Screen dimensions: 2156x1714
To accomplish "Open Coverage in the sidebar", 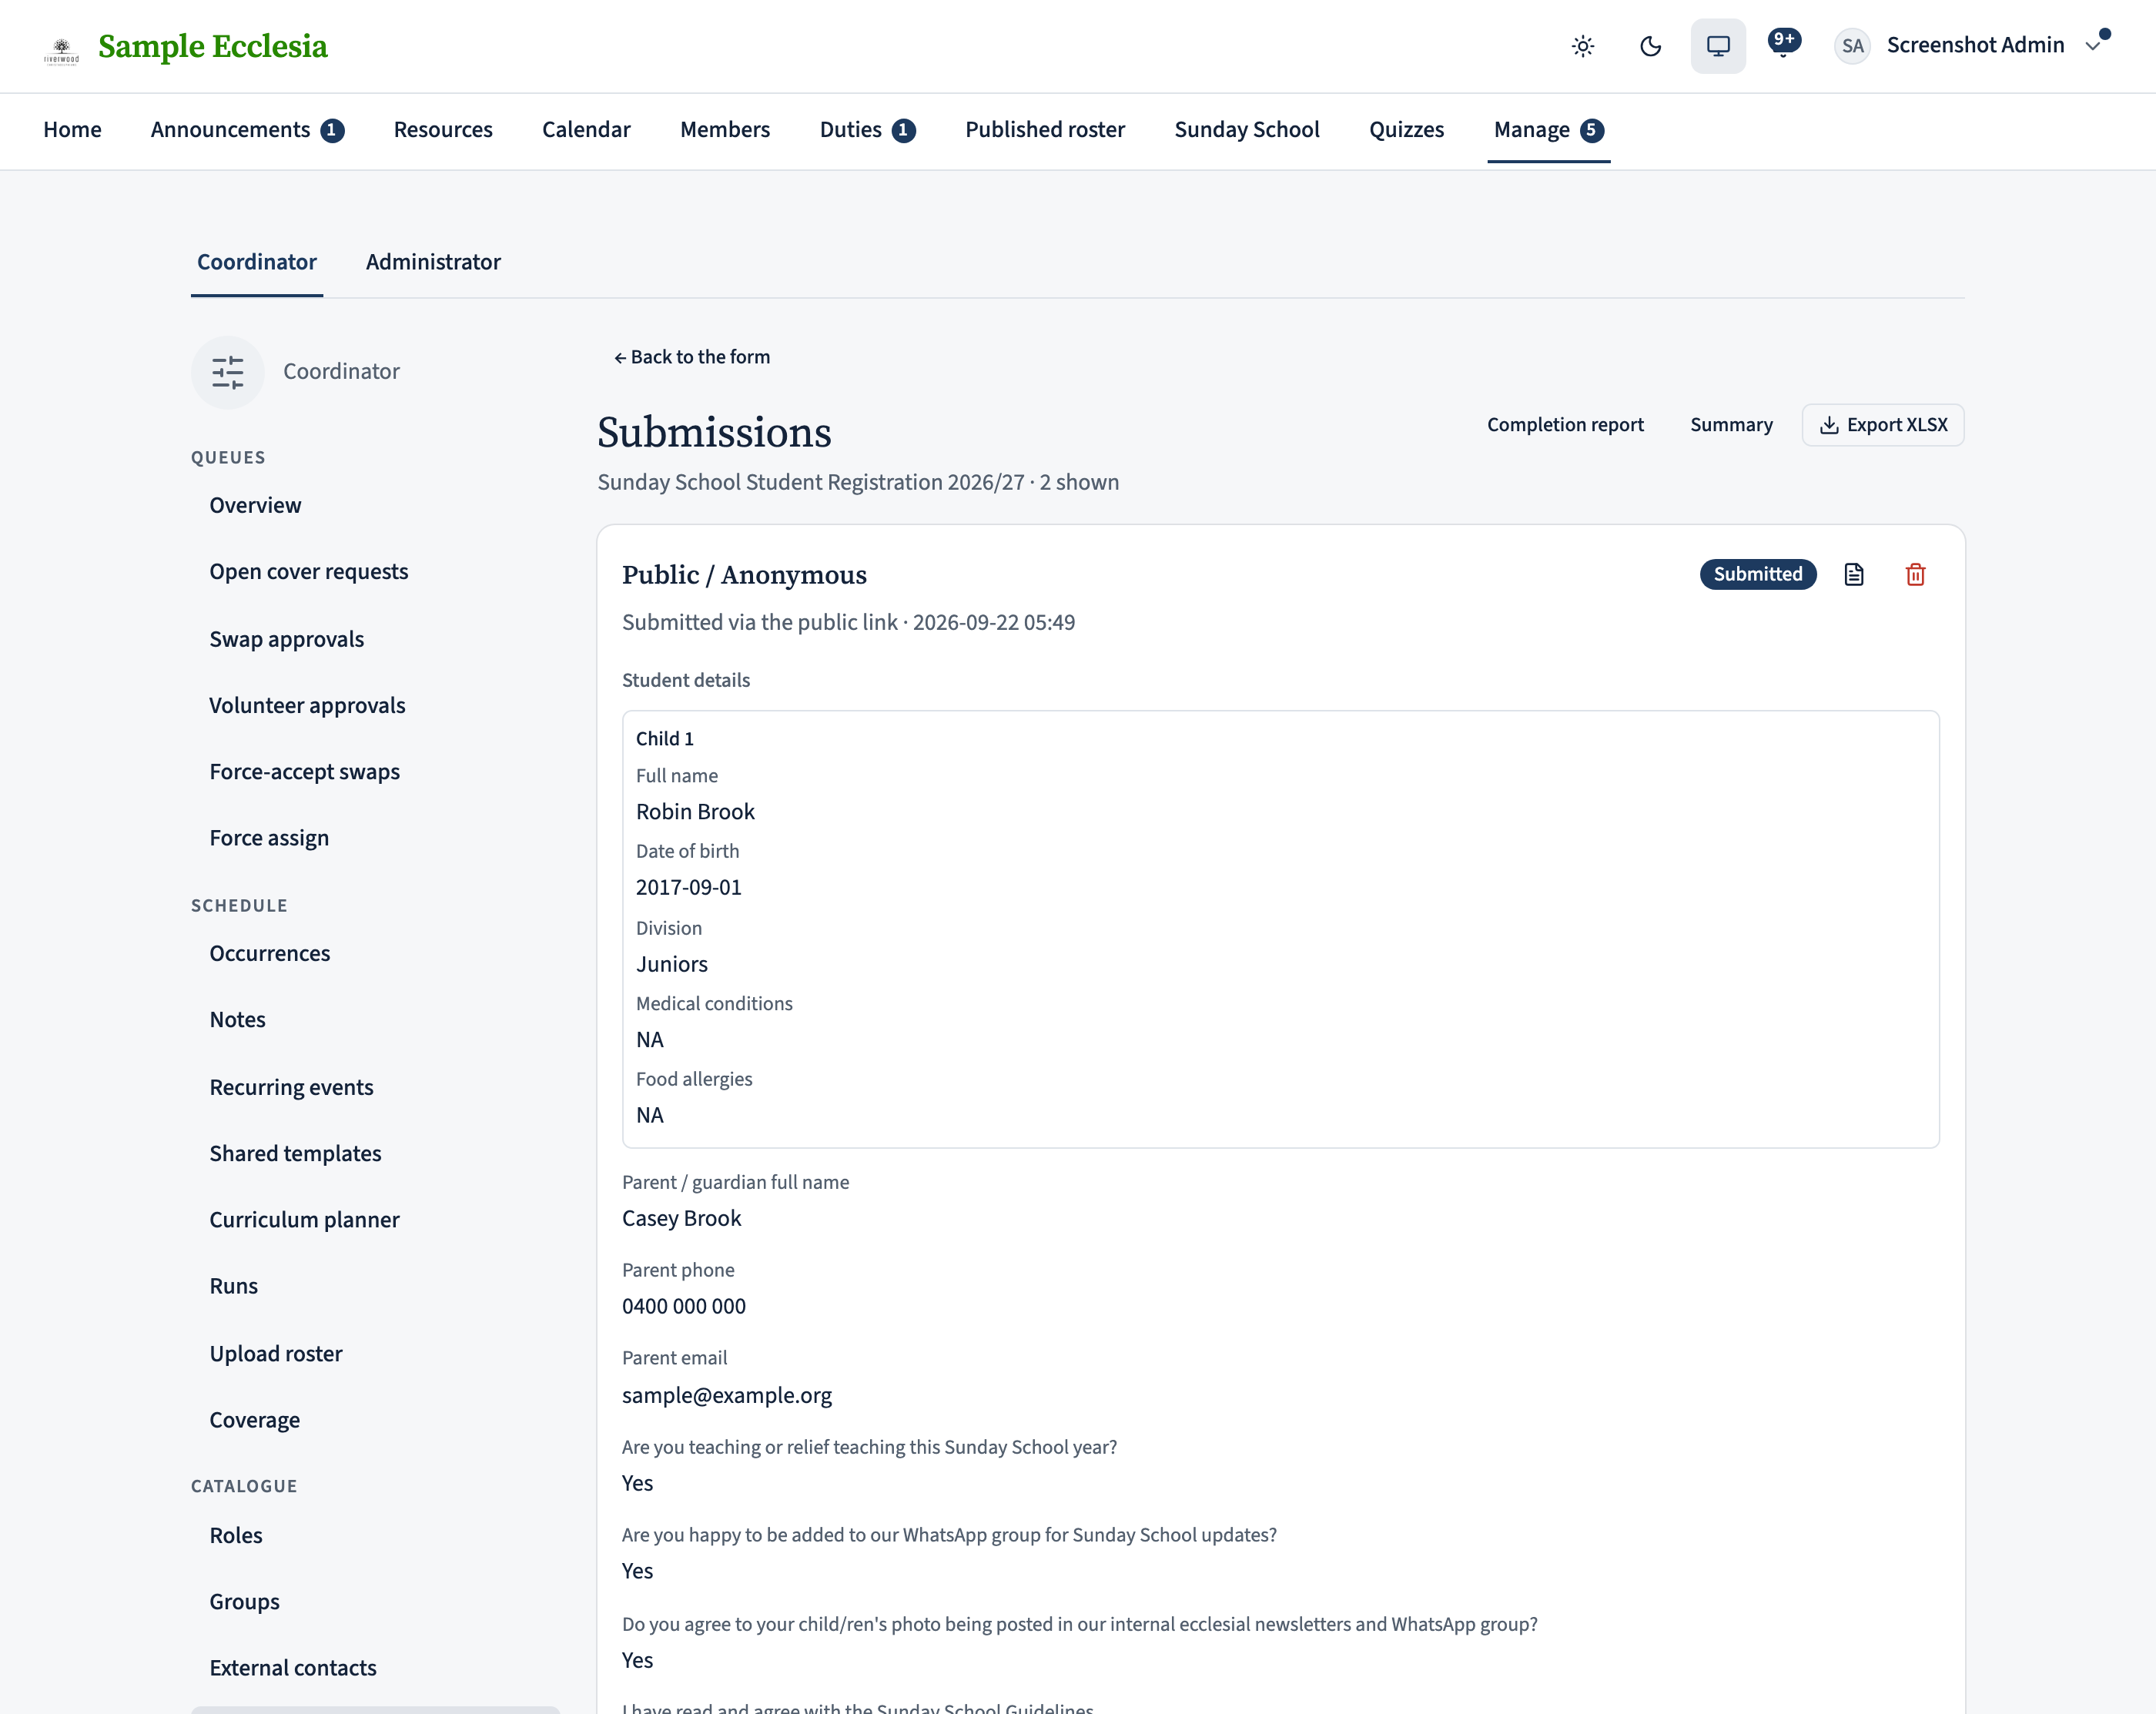I will click(x=254, y=1420).
